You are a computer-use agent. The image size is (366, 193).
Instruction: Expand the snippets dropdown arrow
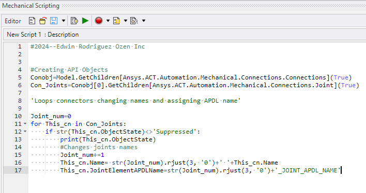pyautogui.click(x=125, y=21)
